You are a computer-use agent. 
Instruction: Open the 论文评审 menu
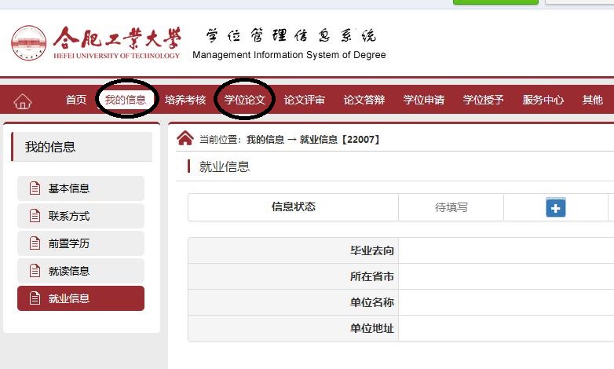click(305, 100)
